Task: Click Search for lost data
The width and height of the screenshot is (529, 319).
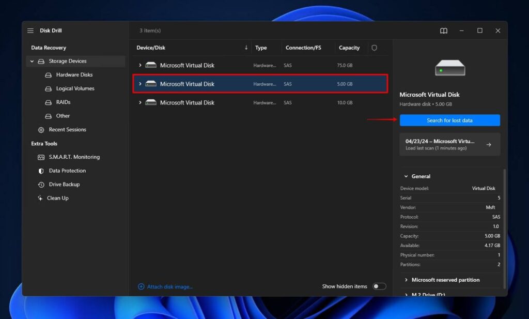Action: click(449, 120)
